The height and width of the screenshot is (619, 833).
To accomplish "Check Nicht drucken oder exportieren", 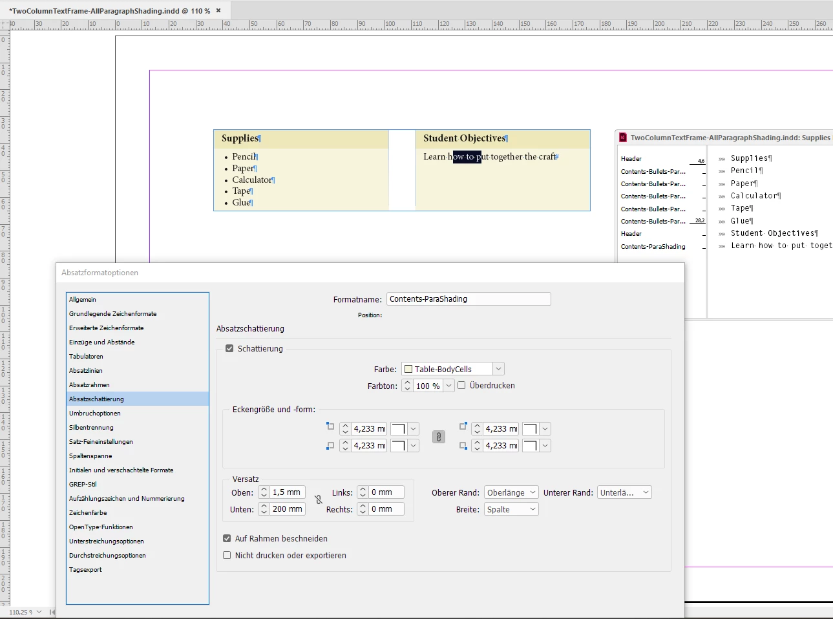I will (227, 555).
